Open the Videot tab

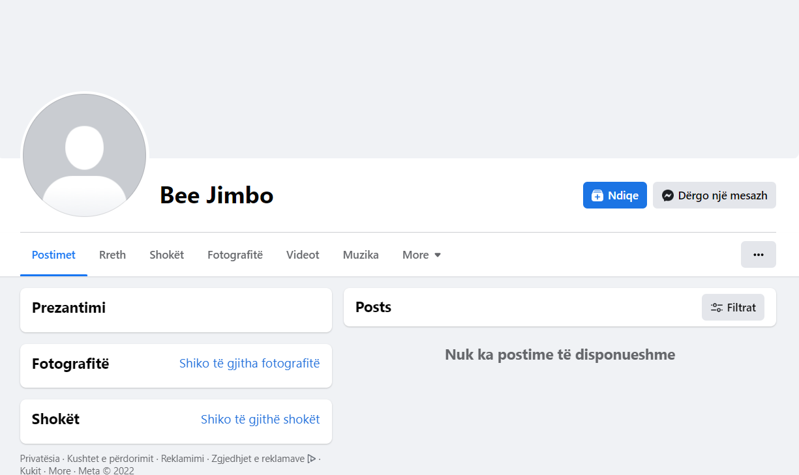point(303,255)
